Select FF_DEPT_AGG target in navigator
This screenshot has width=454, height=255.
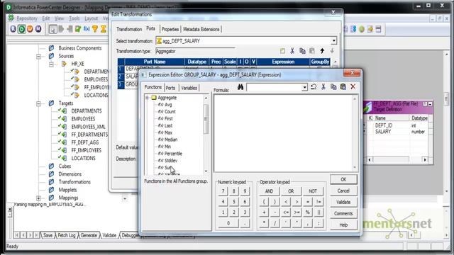[85, 142]
